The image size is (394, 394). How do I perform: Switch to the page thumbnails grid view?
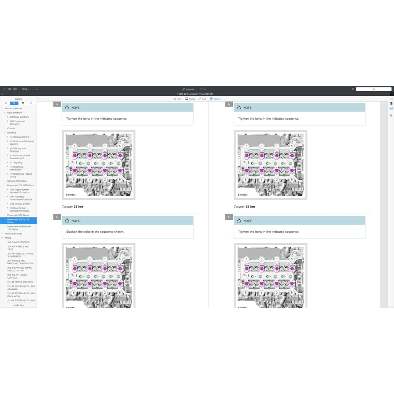[x=10, y=89]
